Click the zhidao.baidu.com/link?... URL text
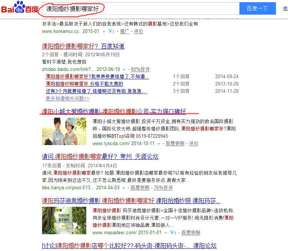This screenshot has height=251, width=288. [x=69, y=69]
